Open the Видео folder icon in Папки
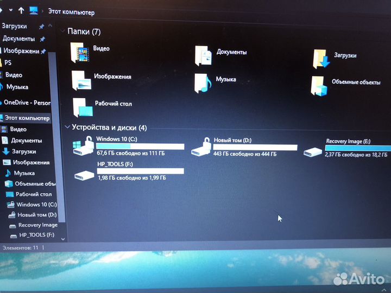Viewport: 391px width, 293px height. (79, 53)
